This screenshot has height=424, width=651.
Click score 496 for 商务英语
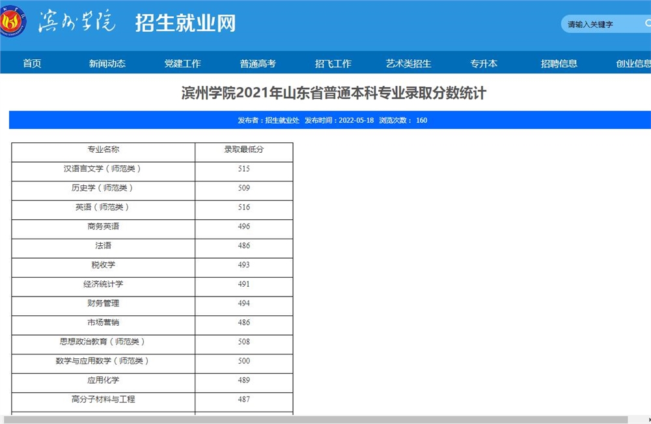pyautogui.click(x=243, y=226)
